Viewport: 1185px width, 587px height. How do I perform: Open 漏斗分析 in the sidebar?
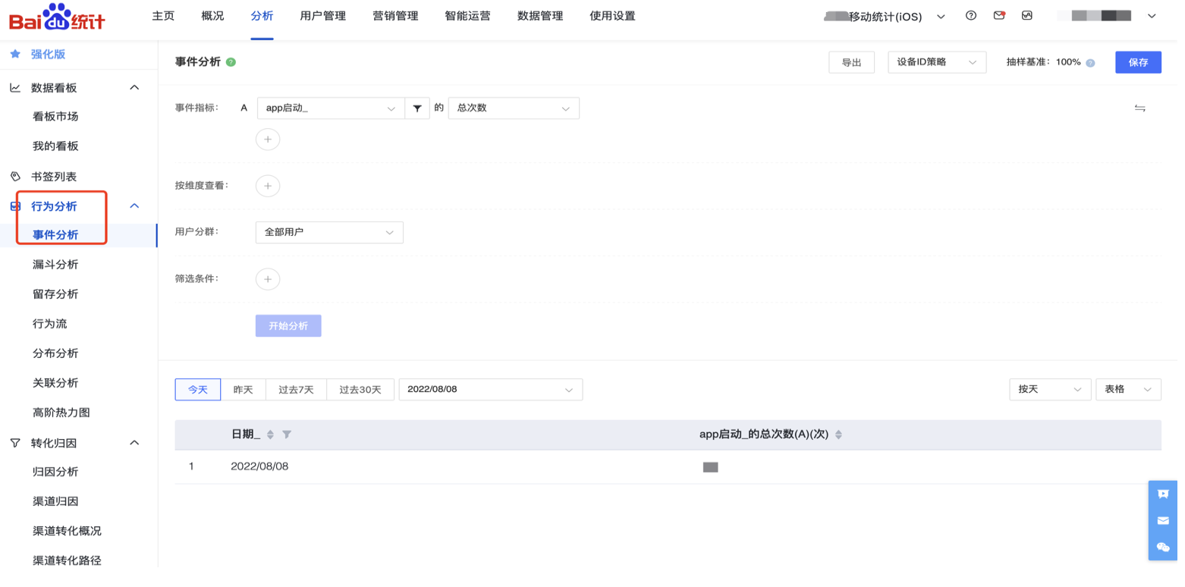click(55, 265)
